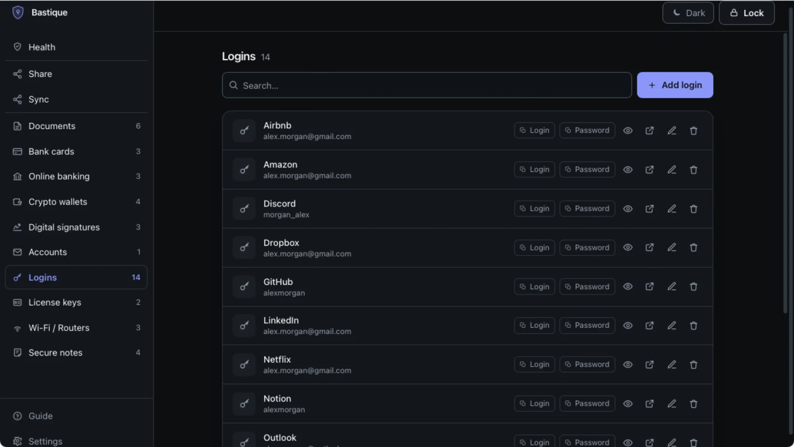Click the logins Search field
794x447 pixels.
coord(427,85)
